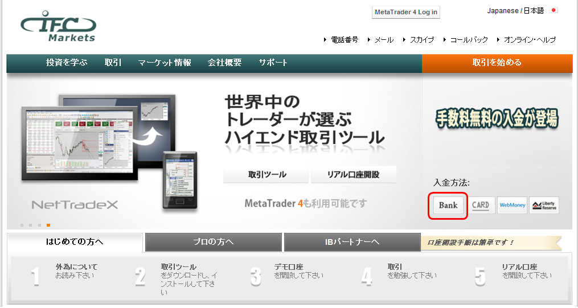Click the smartphone image in banner
The height and width of the screenshot is (308, 578).
[181, 180]
